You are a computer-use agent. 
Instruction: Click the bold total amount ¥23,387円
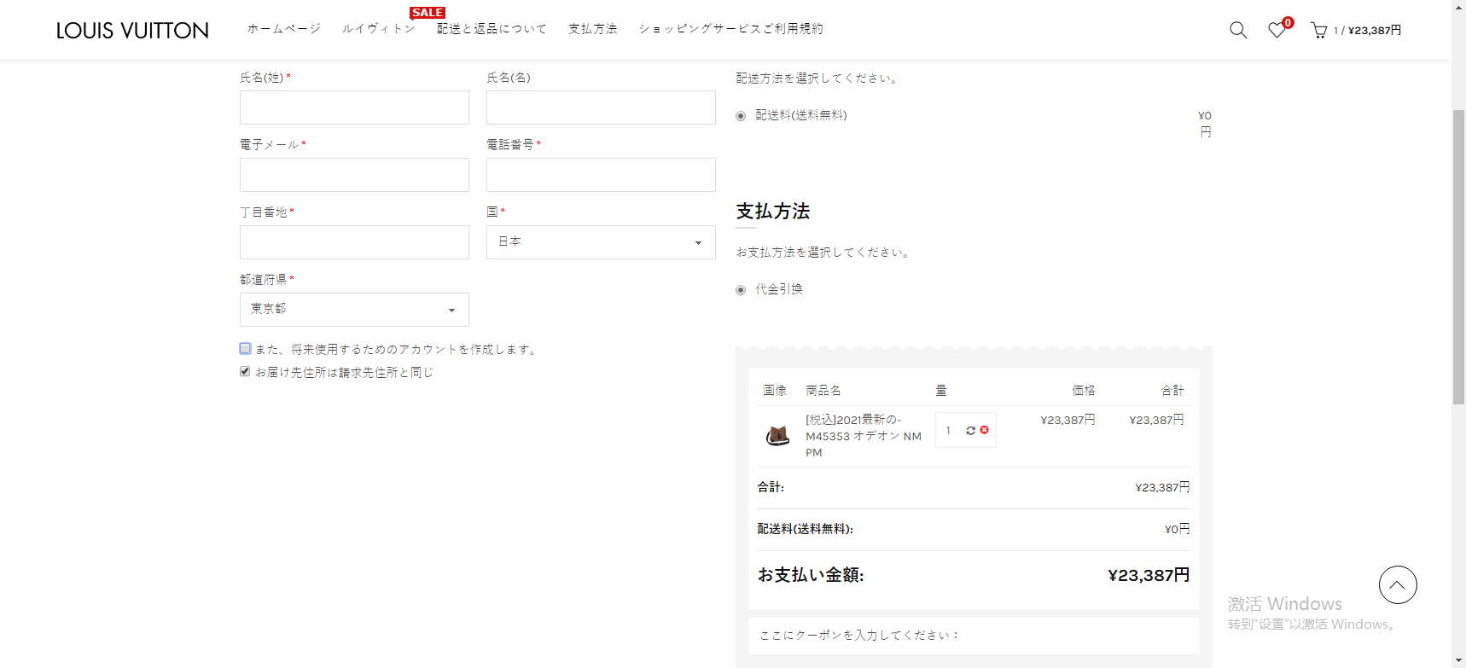1149,576
